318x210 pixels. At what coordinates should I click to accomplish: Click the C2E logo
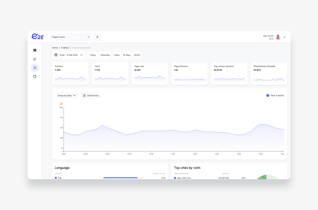point(38,37)
